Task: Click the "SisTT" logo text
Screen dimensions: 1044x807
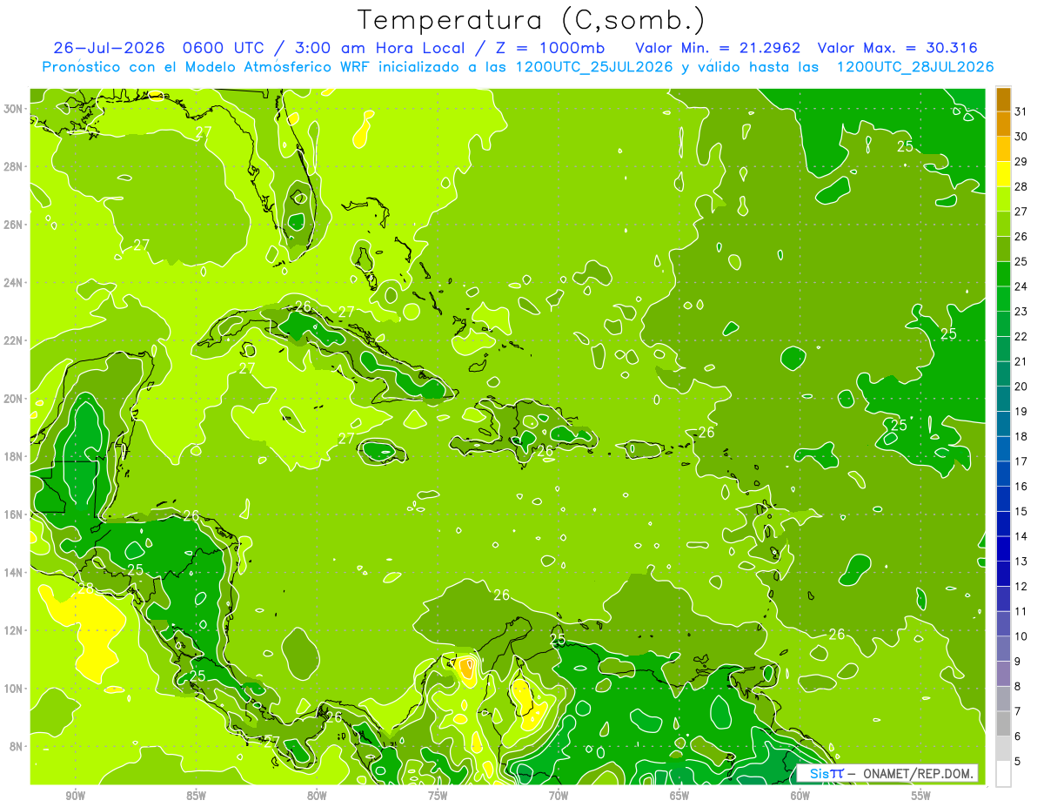Action: (x=826, y=773)
